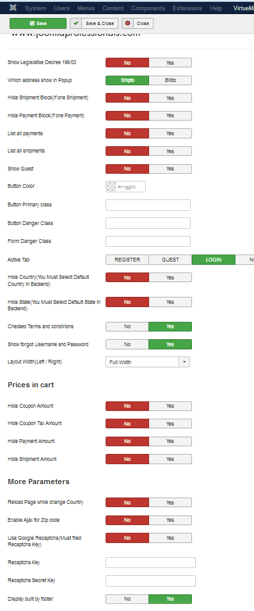The width and height of the screenshot is (254, 611).
Task: Set Display built by footer to No
Action: click(127, 599)
